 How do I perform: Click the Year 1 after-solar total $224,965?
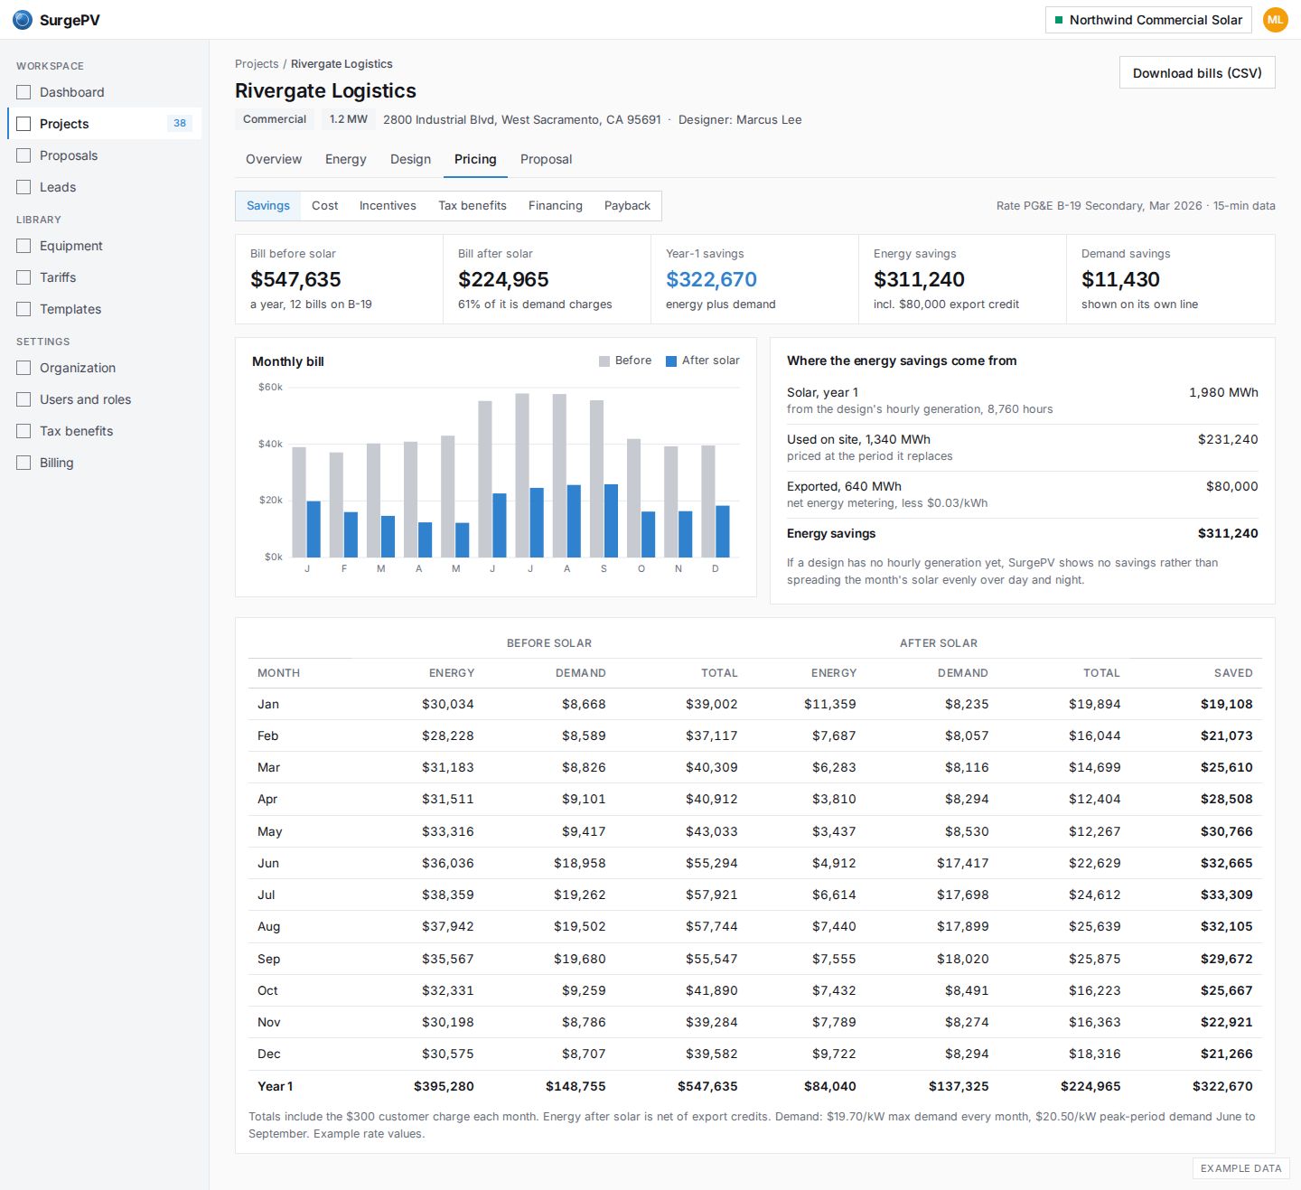tap(1090, 1086)
